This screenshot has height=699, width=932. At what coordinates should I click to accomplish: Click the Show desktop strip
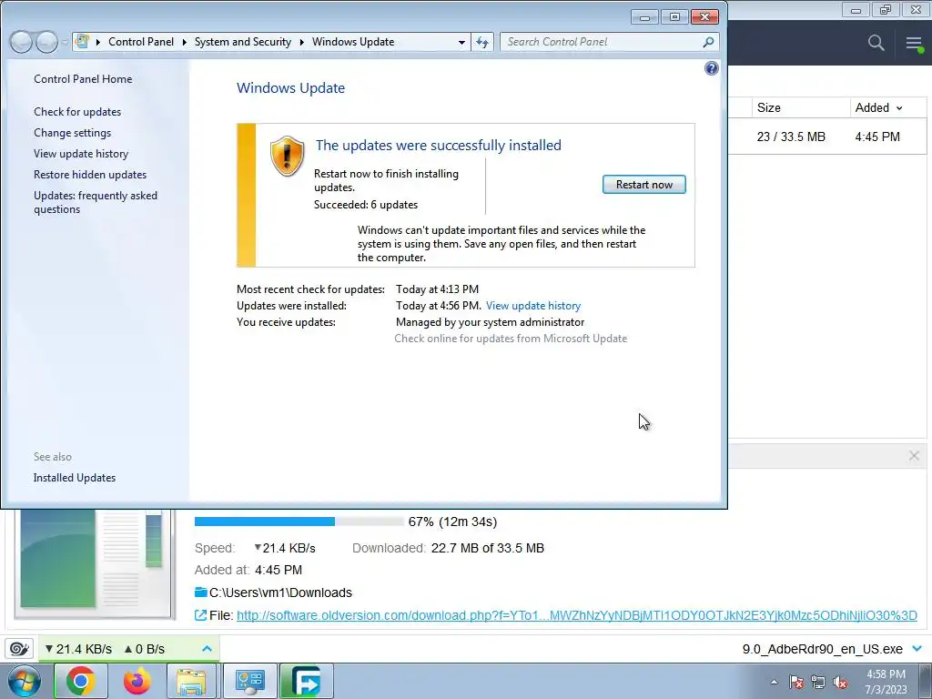(927, 681)
